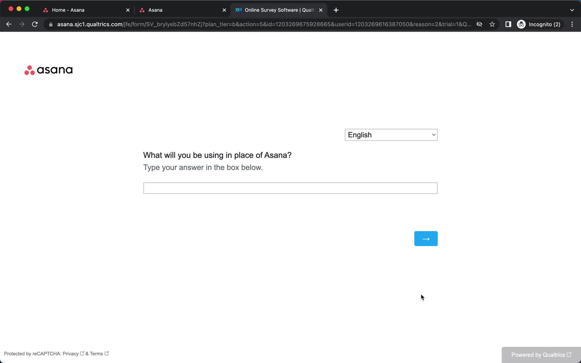Screen dimensions: 581x363
Task: Click the arrow submit button
Action: pos(426,238)
